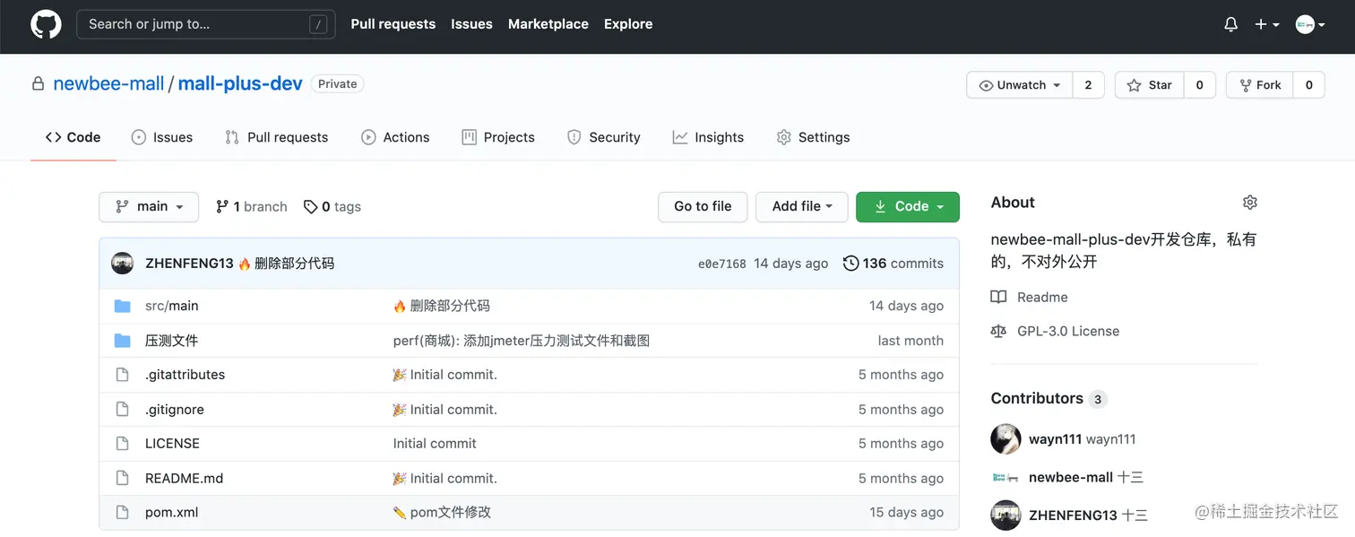Go to newbee-mall organization link

coord(108,83)
